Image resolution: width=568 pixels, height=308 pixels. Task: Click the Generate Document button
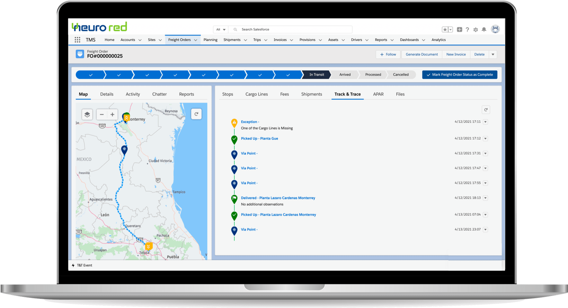click(x=422, y=55)
